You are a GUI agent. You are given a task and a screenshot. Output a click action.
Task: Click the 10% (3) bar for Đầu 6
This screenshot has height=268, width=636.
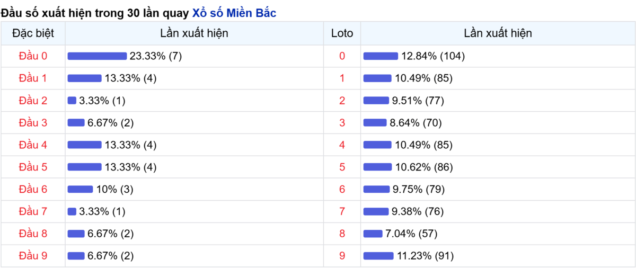click(81, 190)
